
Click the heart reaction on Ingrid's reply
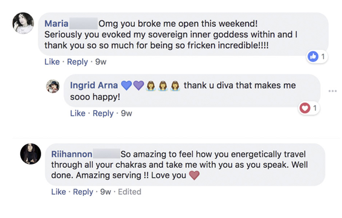coord(305,108)
